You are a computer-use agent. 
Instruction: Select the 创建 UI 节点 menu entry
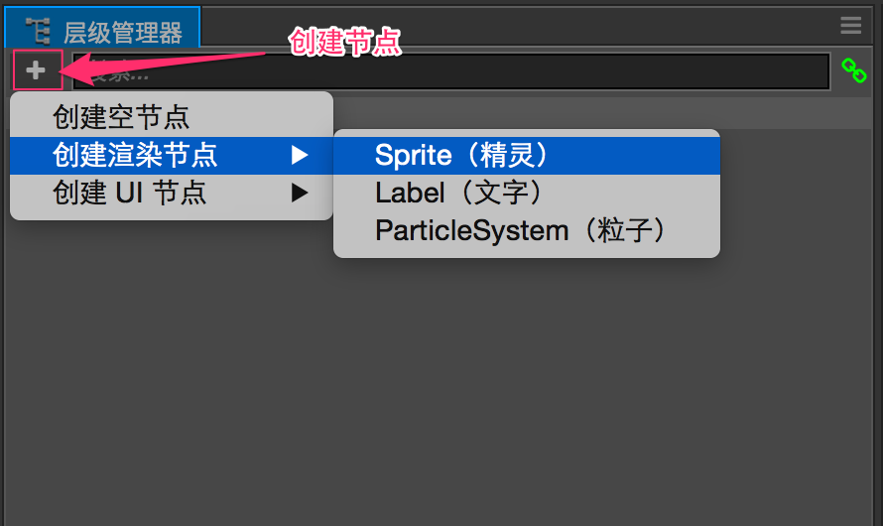tap(172, 194)
